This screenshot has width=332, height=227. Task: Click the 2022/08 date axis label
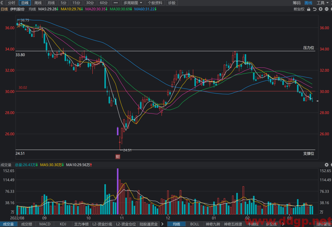pyautogui.click(x=17, y=218)
